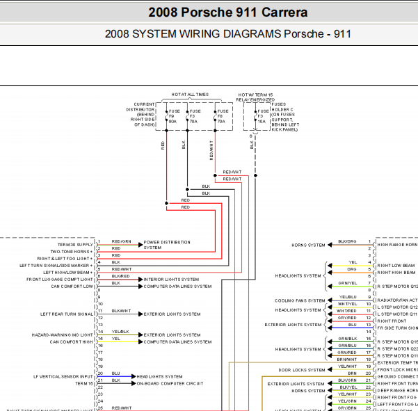418x411 pixels.
Task: Click the "GRY/RED" wire color label
Action: tap(347, 318)
